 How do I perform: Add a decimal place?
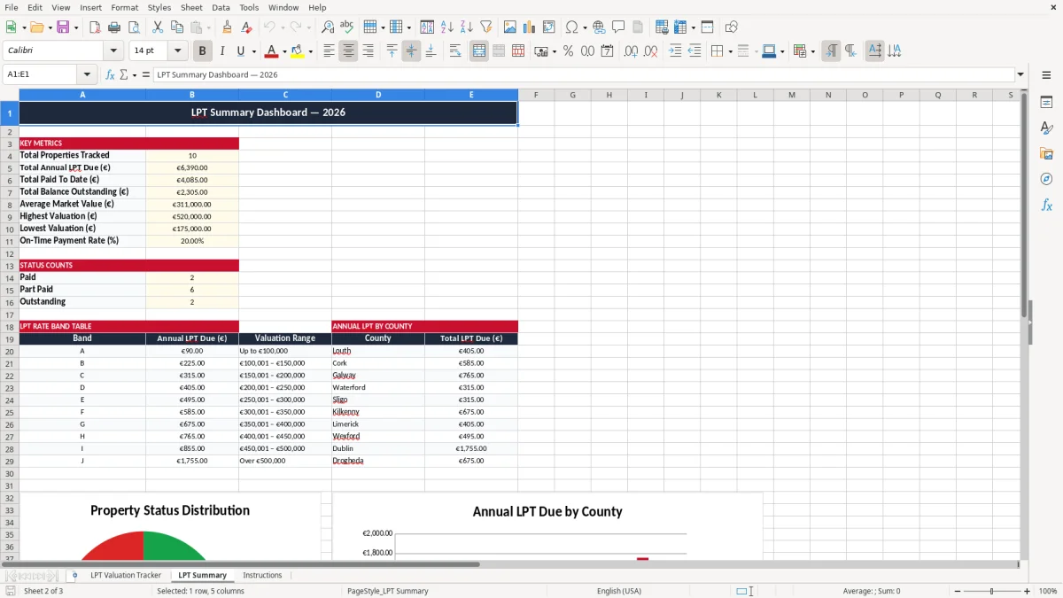pyautogui.click(x=631, y=51)
